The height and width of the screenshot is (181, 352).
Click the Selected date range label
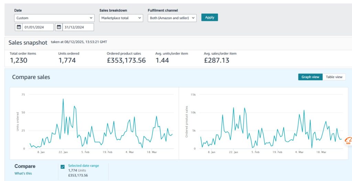(x=84, y=166)
